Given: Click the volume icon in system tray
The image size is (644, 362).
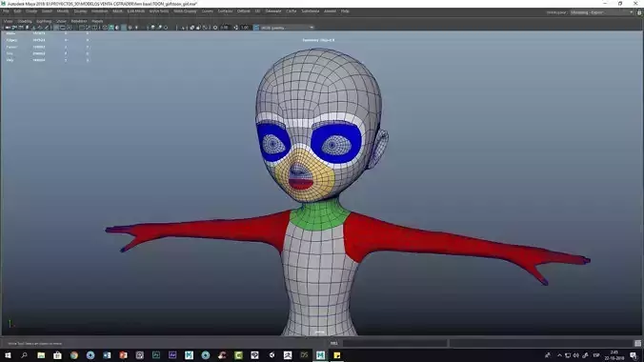Looking at the screenshot, I should click(x=575, y=355).
